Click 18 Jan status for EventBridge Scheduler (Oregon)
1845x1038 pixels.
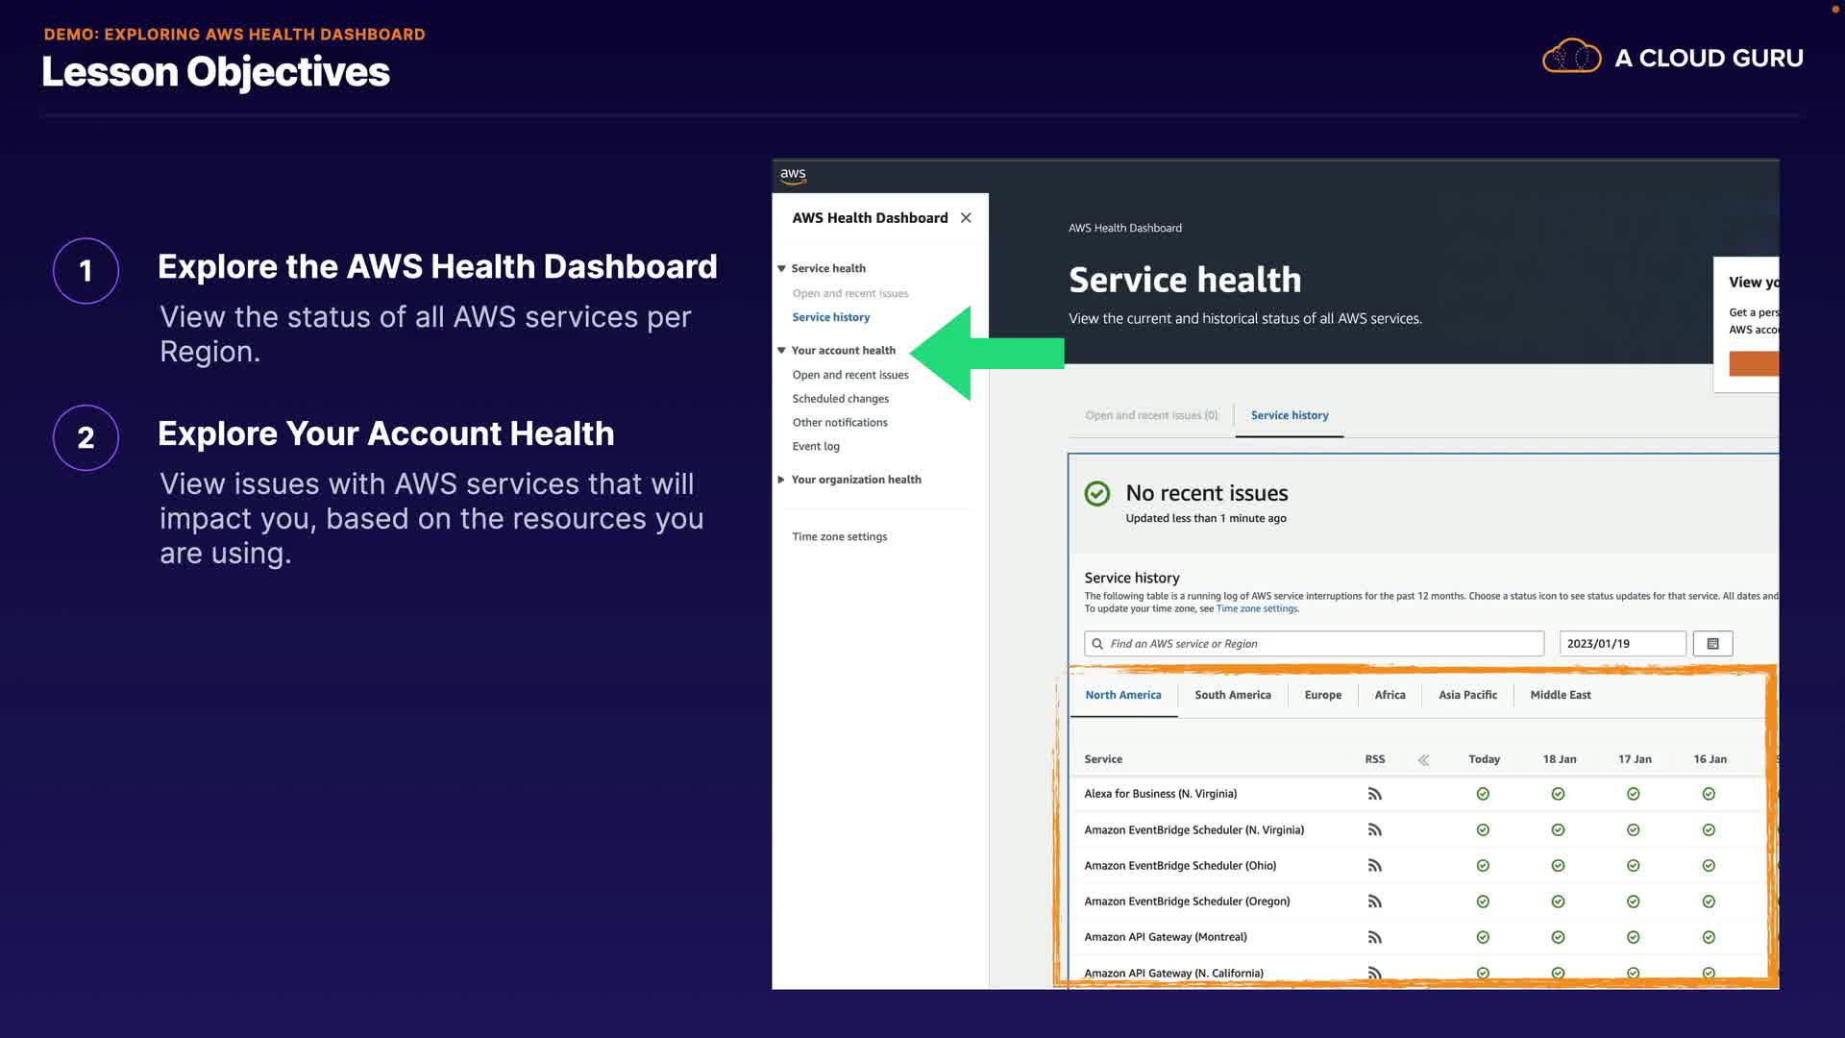pyautogui.click(x=1558, y=902)
